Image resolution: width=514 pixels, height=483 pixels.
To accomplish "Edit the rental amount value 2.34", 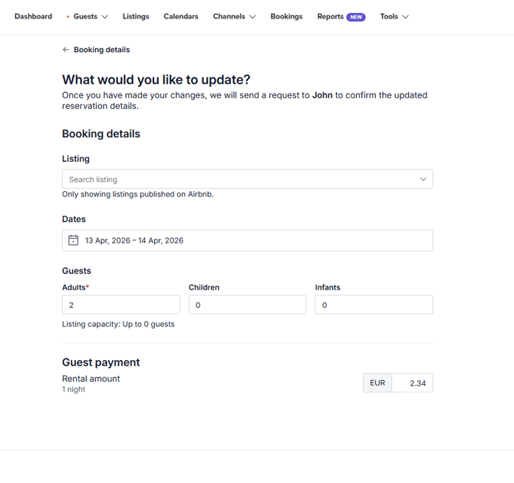I will coord(413,383).
